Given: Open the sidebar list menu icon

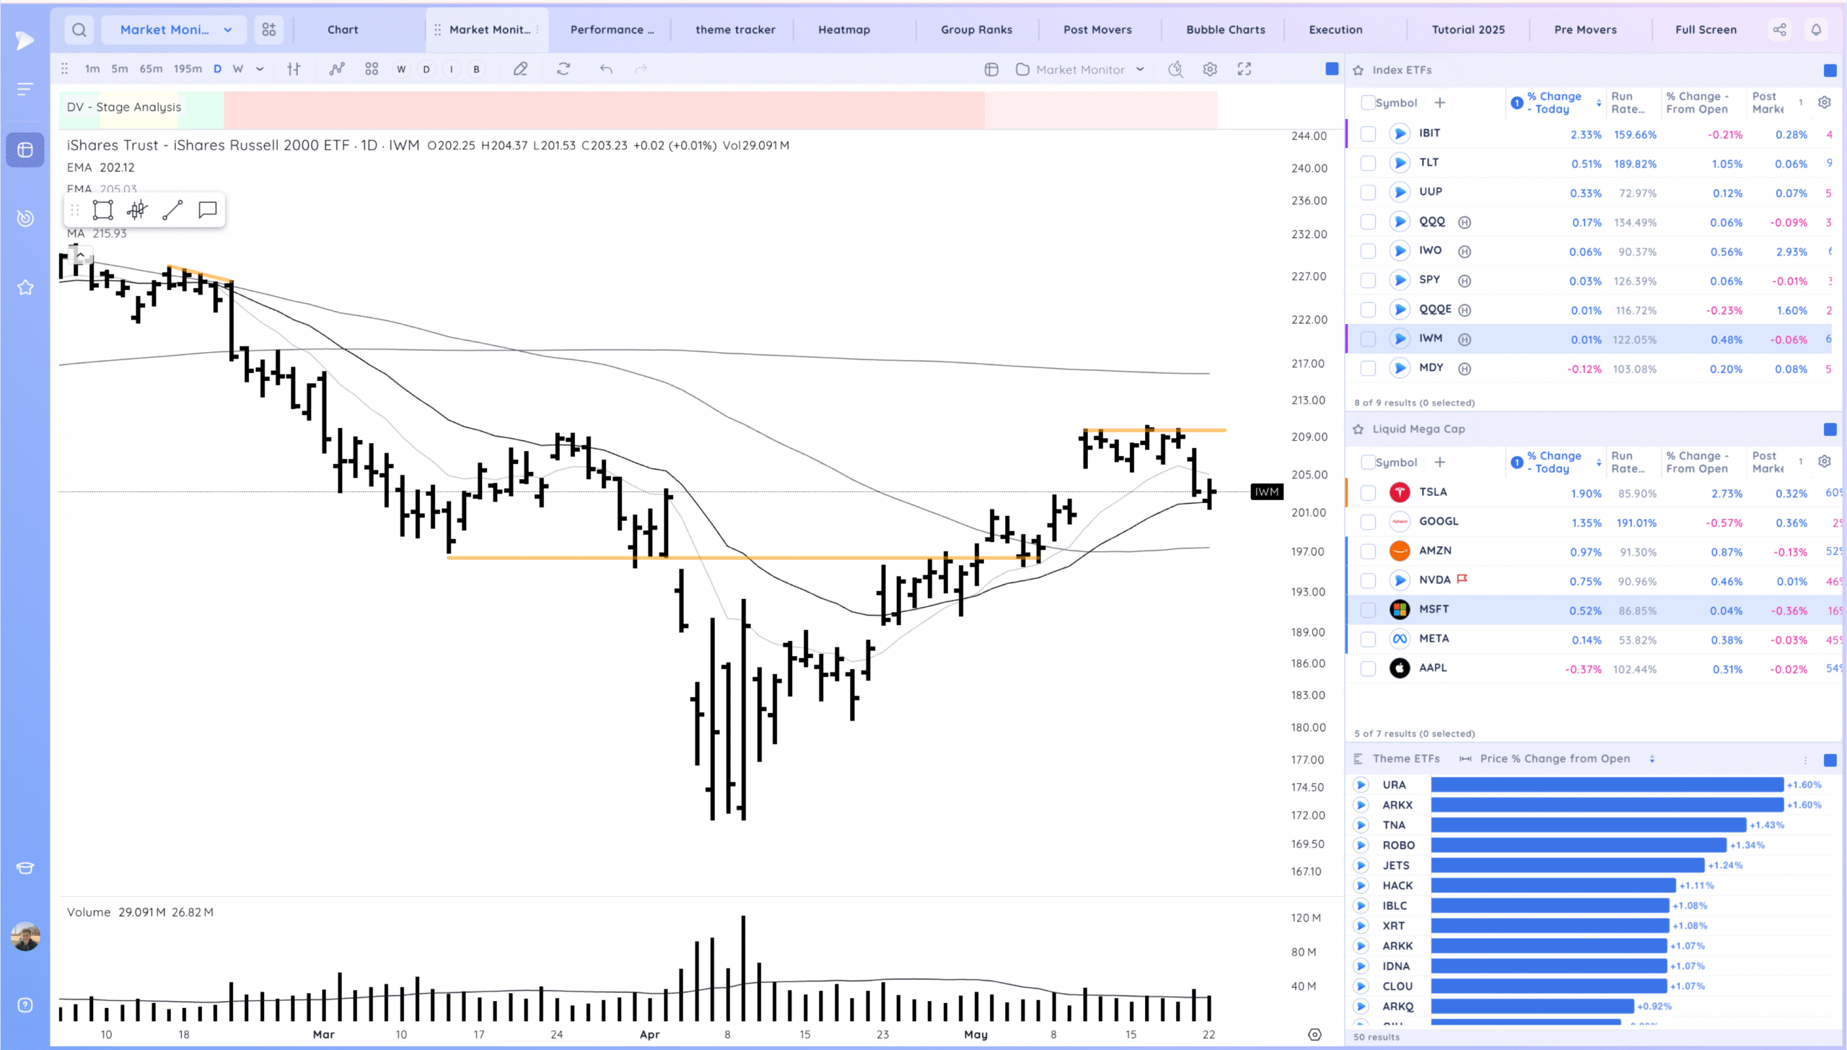Looking at the screenshot, I should (x=25, y=89).
